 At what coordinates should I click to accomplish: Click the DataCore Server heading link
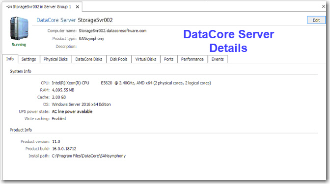[56, 20]
